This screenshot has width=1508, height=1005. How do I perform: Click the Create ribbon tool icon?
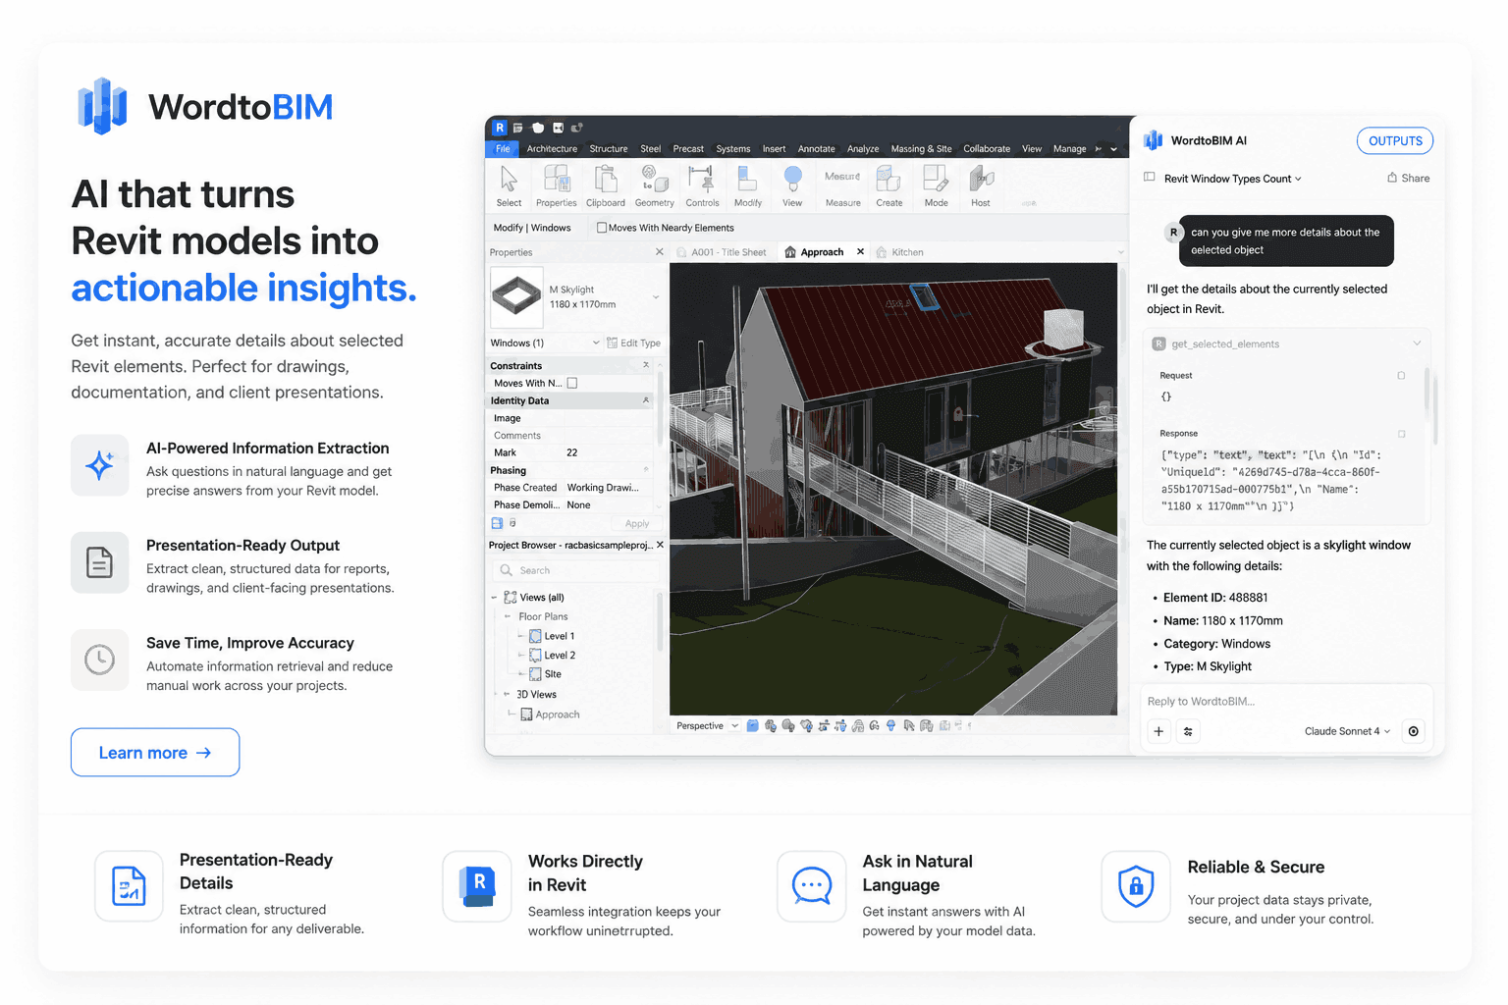point(889,180)
